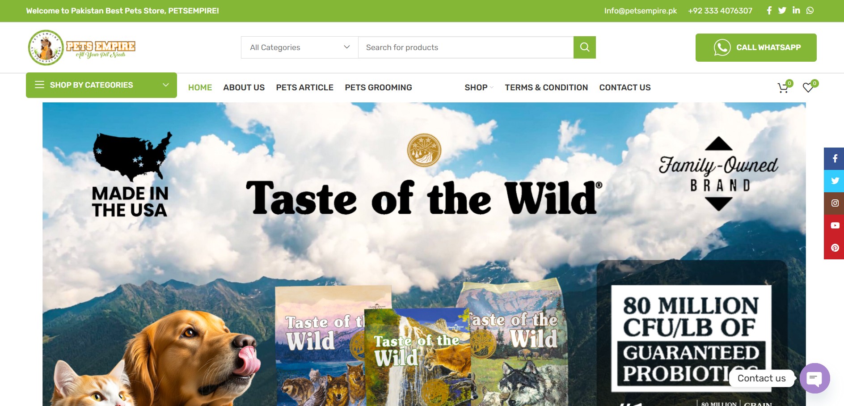Click the Pets Empire logo
Screen dimensions: 844x406
81,47
